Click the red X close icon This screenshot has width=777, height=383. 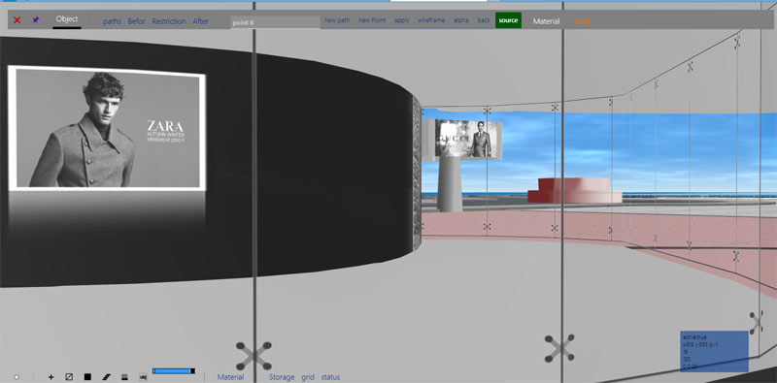17,20
